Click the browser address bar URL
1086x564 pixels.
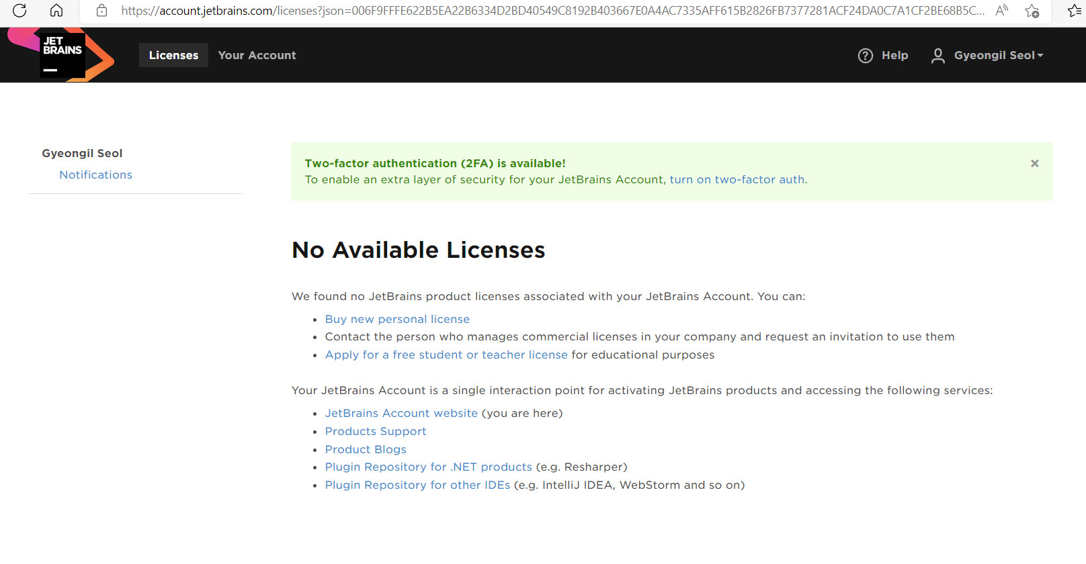[x=552, y=11]
